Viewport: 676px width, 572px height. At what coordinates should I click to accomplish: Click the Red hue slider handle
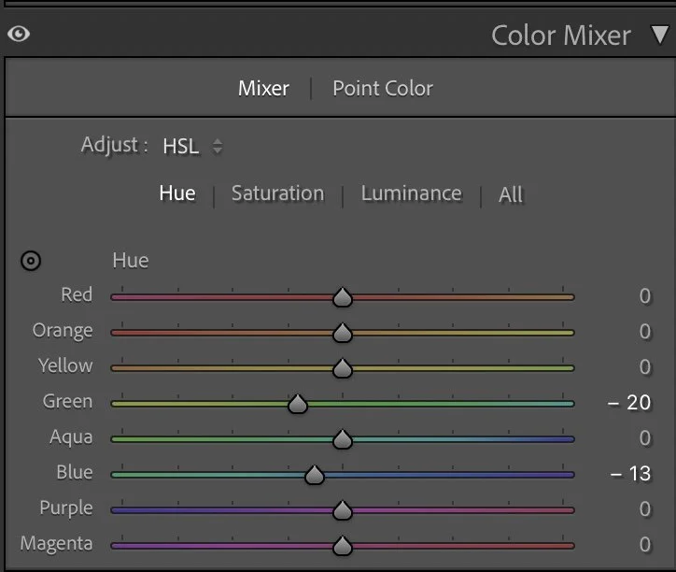click(343, 297)
